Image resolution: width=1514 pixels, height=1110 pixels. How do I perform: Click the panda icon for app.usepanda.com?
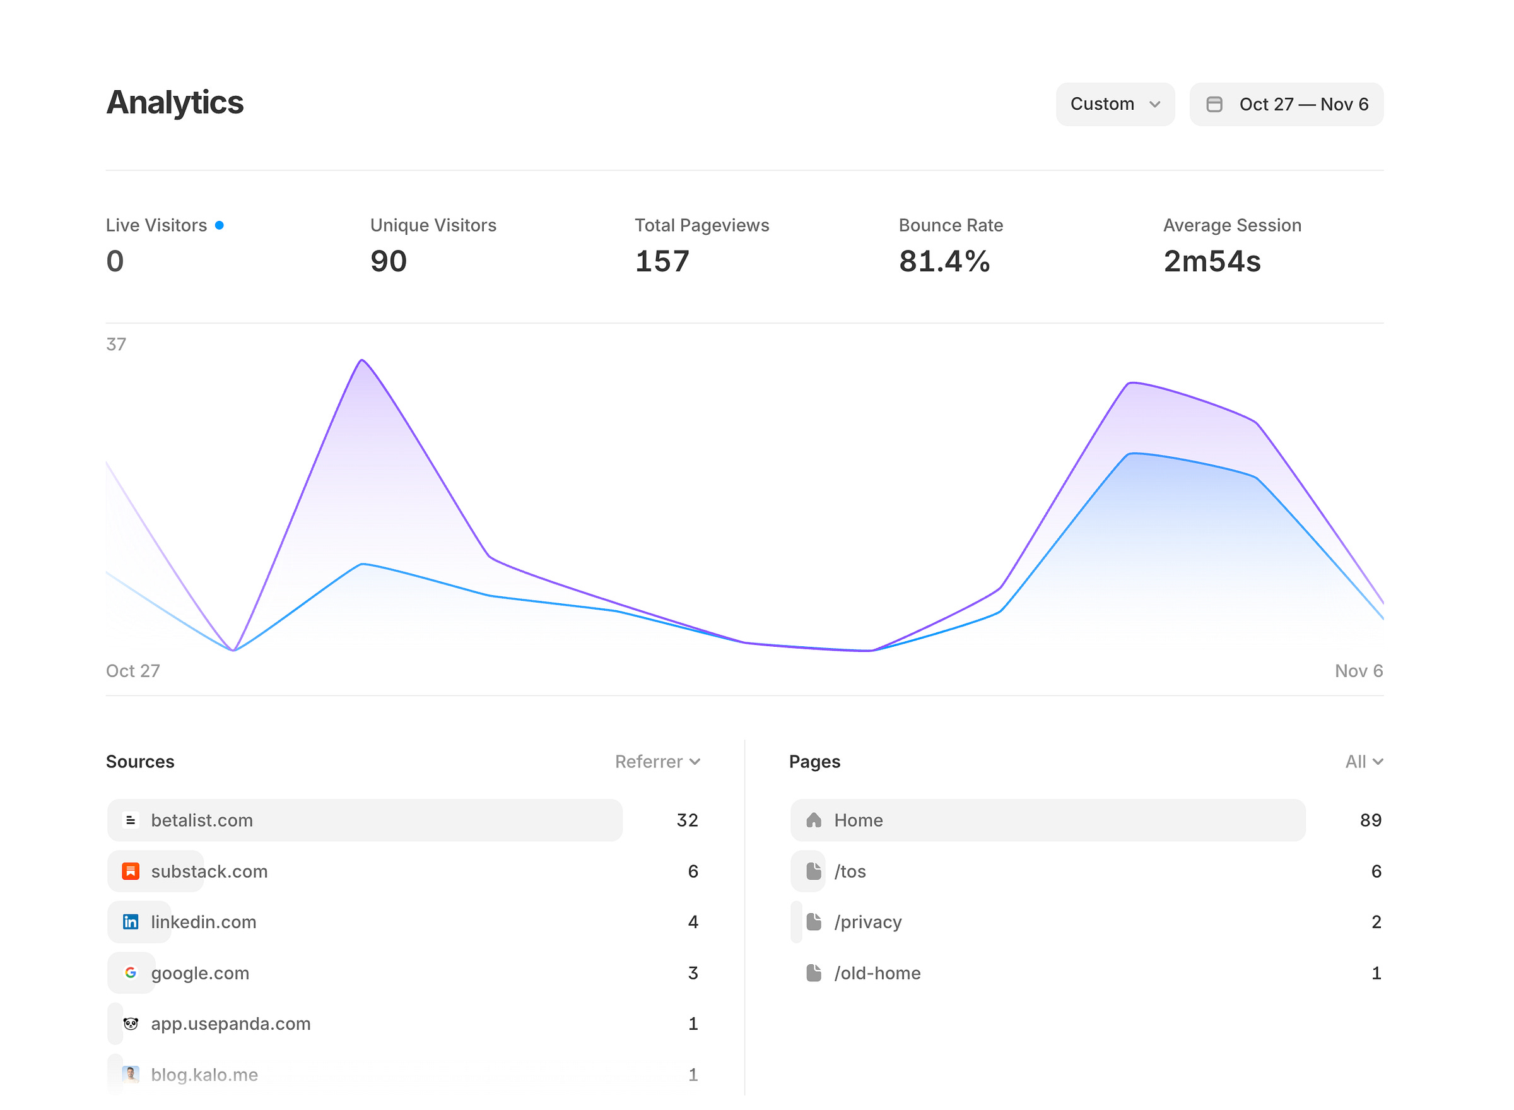(x=131, y=1024)
